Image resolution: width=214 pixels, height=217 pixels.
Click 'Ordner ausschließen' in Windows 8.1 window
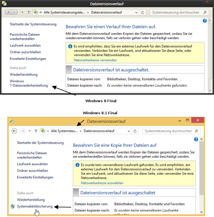[x=33, y=171]
